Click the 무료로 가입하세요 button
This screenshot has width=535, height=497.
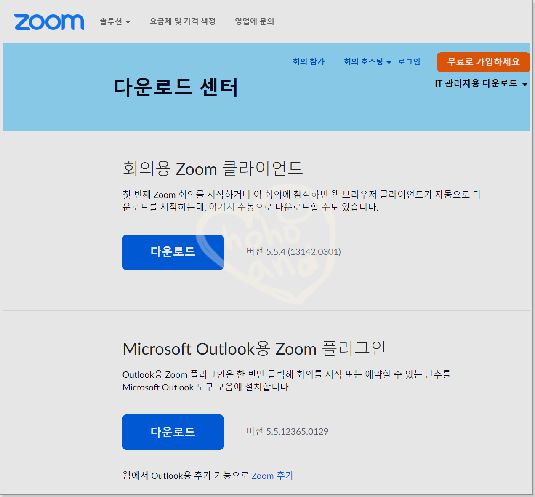483,62
